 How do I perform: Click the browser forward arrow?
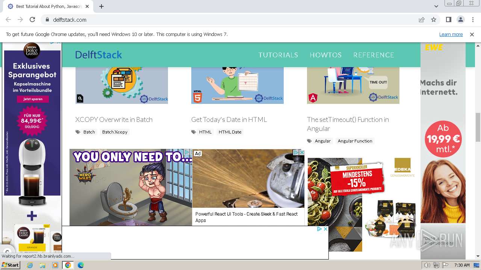tap(20, 19)
